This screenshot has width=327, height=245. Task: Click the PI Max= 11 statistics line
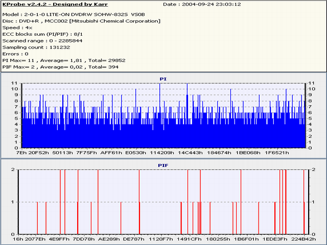coord(64,60)
